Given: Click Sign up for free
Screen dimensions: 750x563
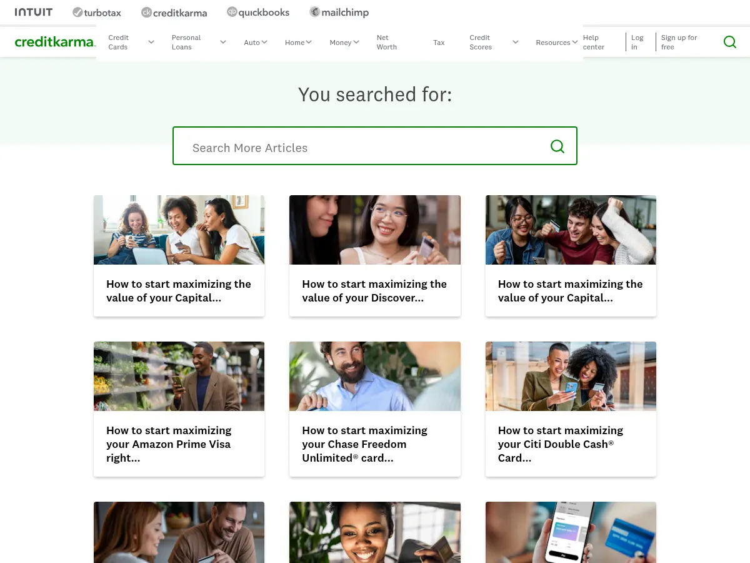Looking at the screenshot, I should click(x=679, y=42).
